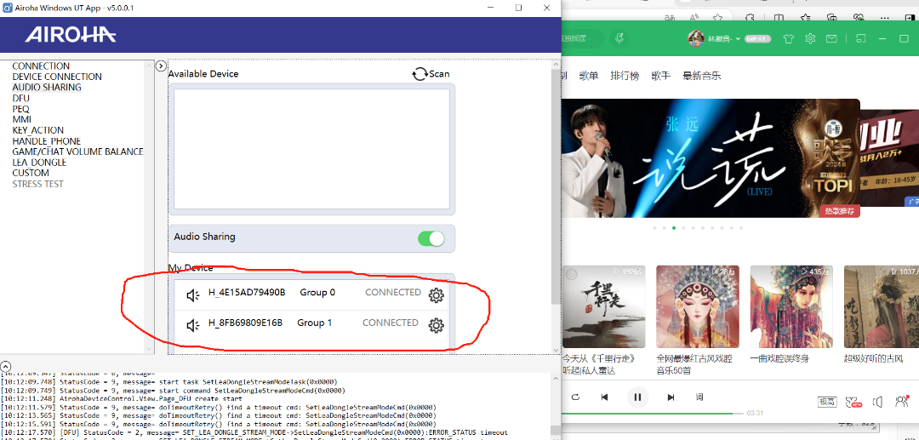Open the MMI page in sidebar
Screen dimensions: 919x440
pos(21,119)
